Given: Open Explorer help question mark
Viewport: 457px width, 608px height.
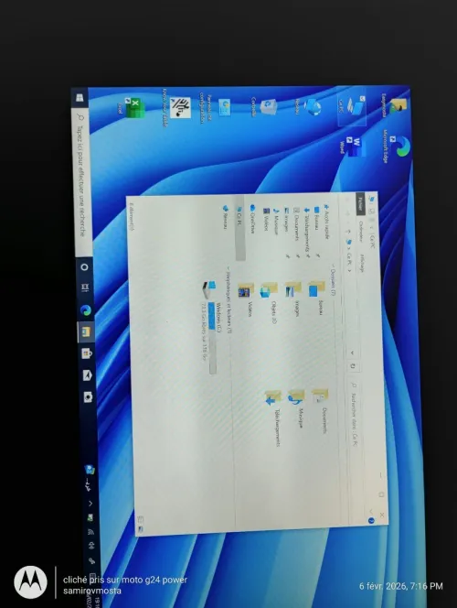Looking at the screenshot, I should pos(371,520).
